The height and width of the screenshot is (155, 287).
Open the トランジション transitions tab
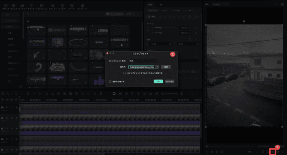tap(41, 7)
